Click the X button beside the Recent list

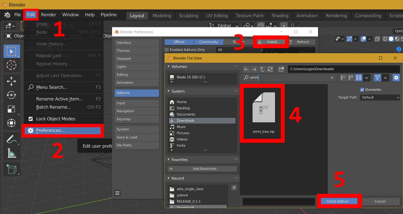pyautogui.click(x=234, y=188)
